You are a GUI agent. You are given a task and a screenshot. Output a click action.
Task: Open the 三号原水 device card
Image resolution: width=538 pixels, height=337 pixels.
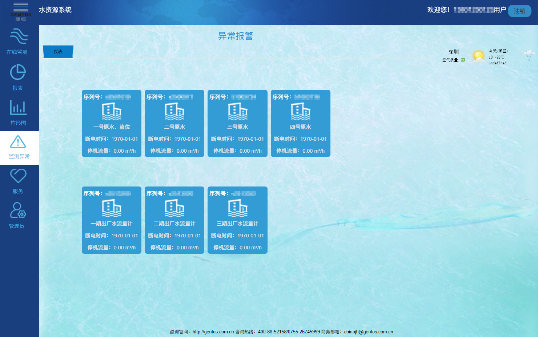[x=237, y=124]
